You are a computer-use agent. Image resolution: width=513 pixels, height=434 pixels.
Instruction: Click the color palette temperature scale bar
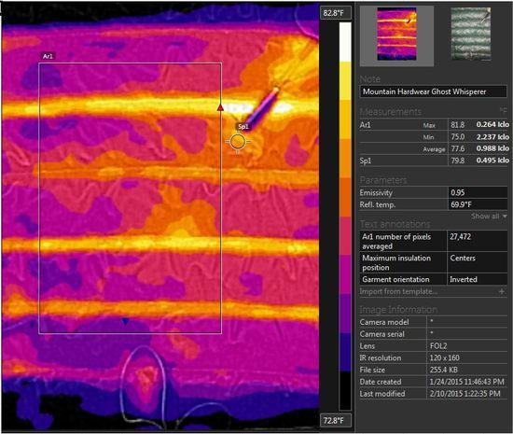click(x=345, y=216)
